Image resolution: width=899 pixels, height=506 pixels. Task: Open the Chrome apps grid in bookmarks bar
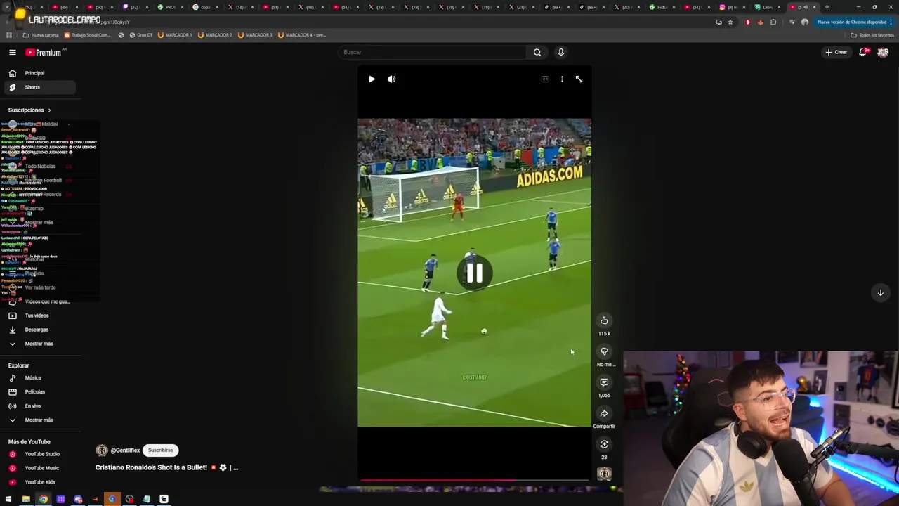tap(9, 35)
